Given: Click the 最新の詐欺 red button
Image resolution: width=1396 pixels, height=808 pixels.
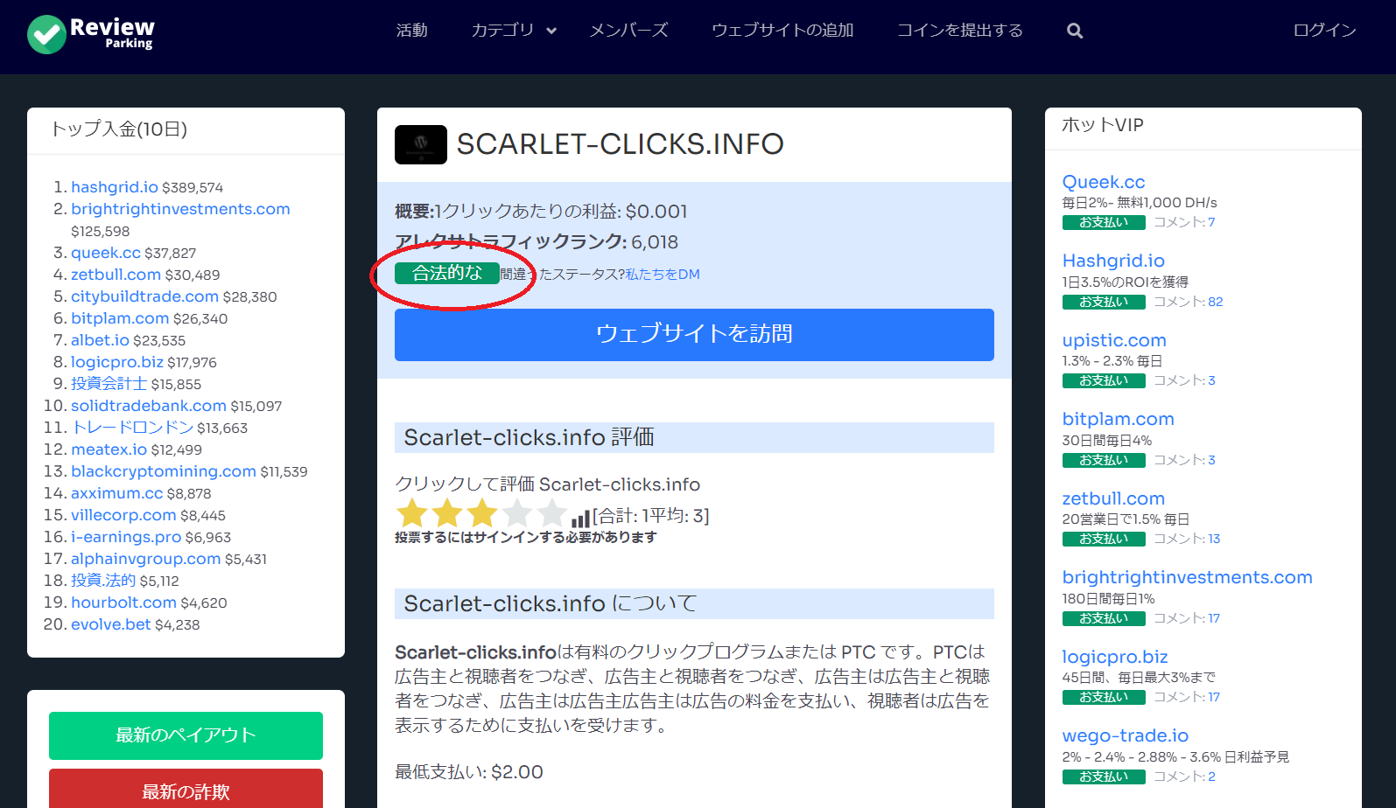Looking at the screenshot, I should 186,790.
